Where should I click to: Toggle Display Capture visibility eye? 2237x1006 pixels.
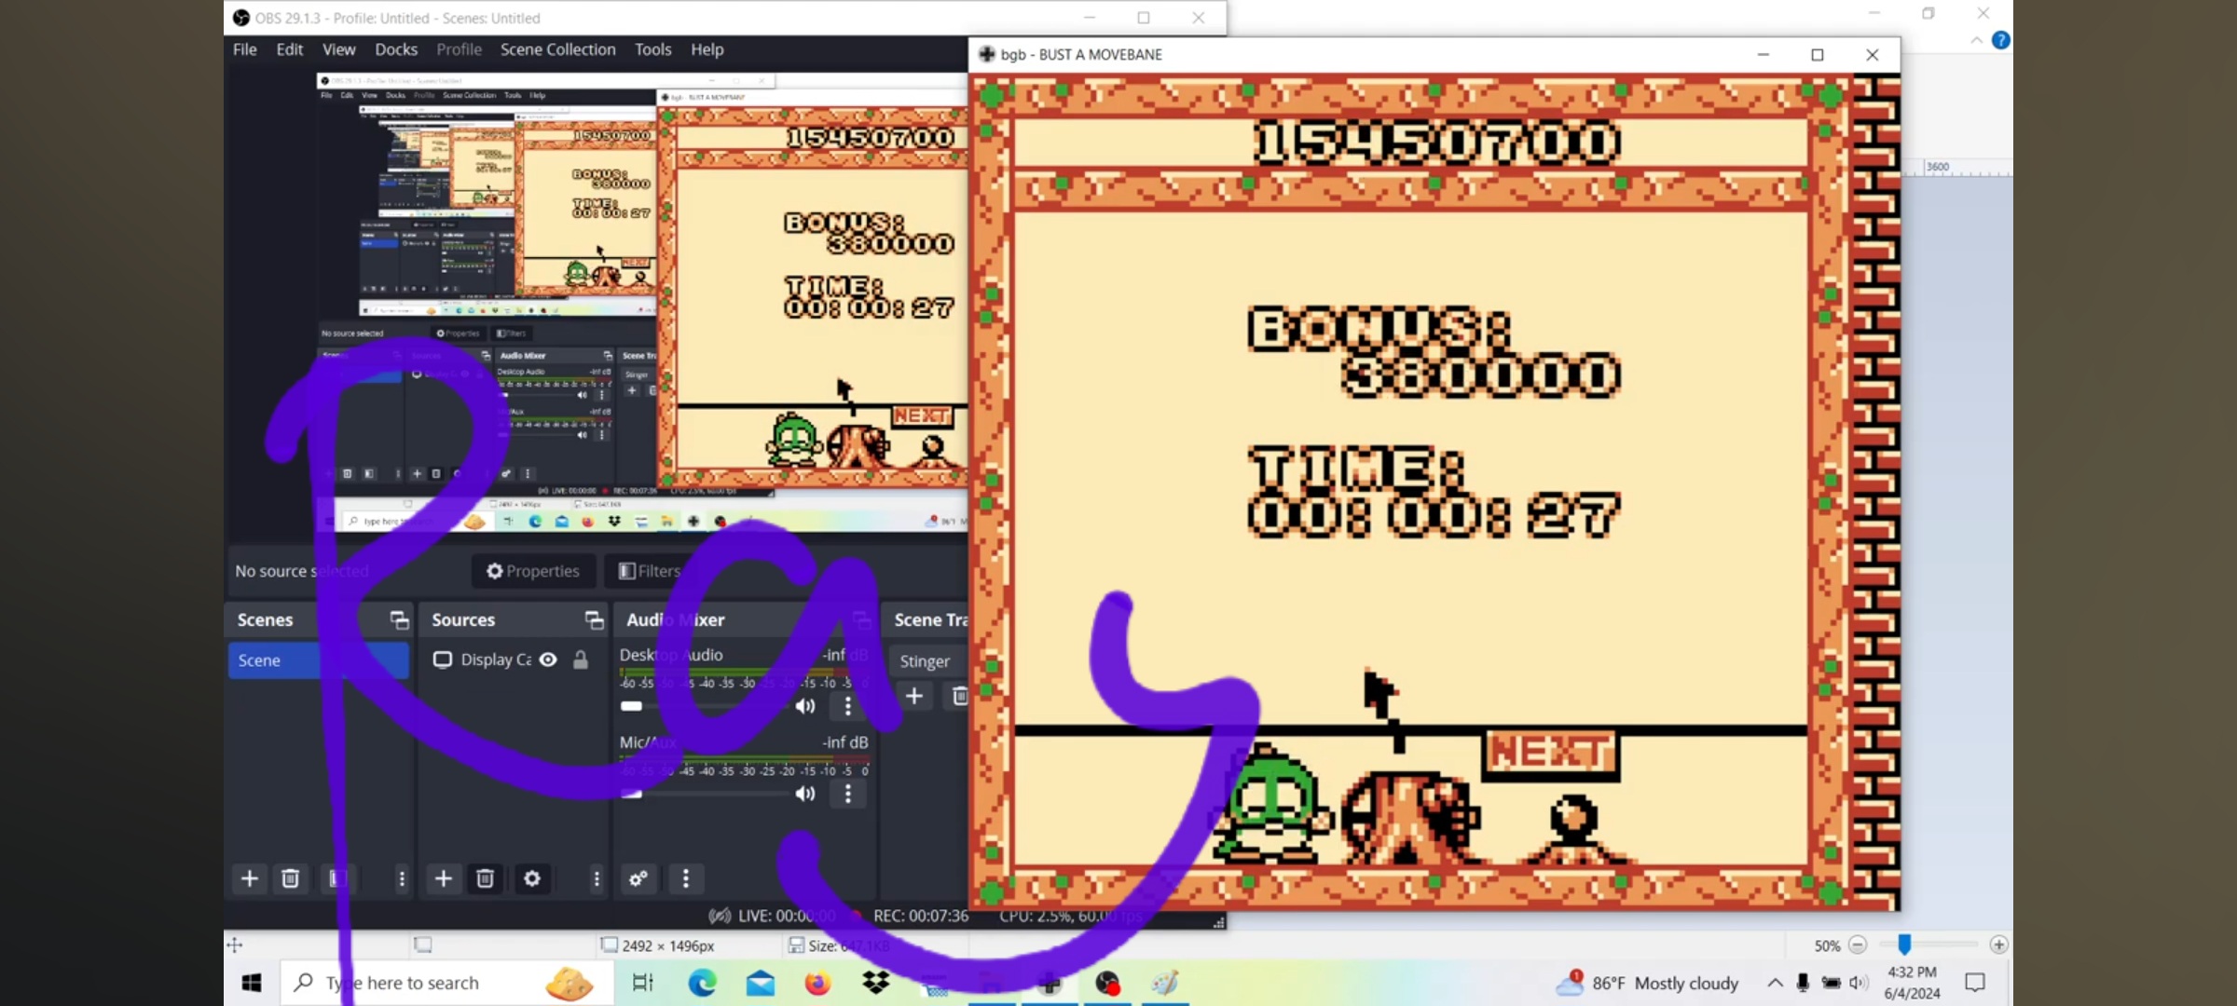[549, 659]
